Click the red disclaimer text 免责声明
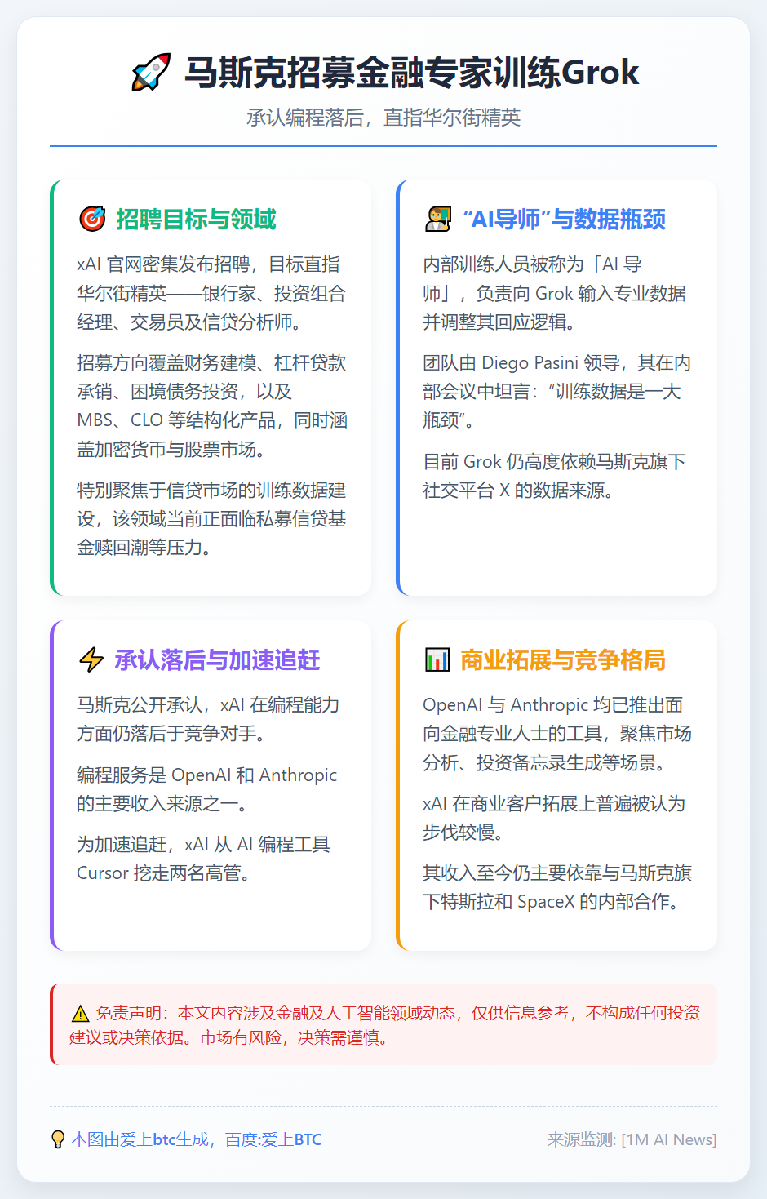The width and height of the screenshot is (767, 1199). [x=385, y=1025]
